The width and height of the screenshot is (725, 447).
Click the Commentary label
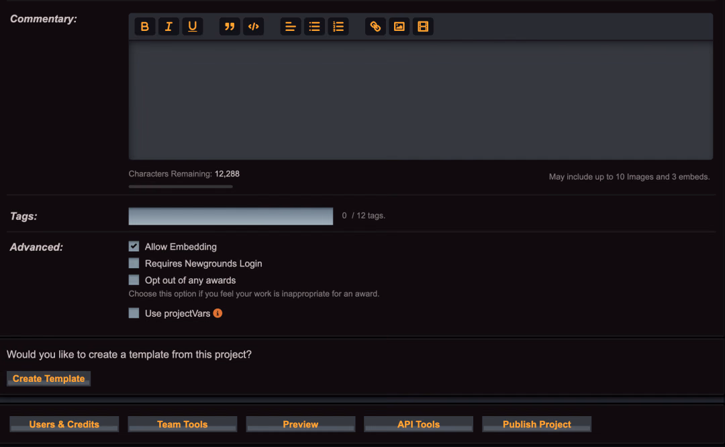tap(44, 19)
